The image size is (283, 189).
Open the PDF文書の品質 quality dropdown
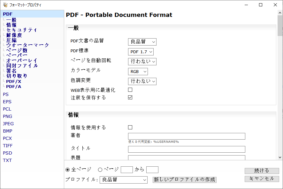point(142,42)
